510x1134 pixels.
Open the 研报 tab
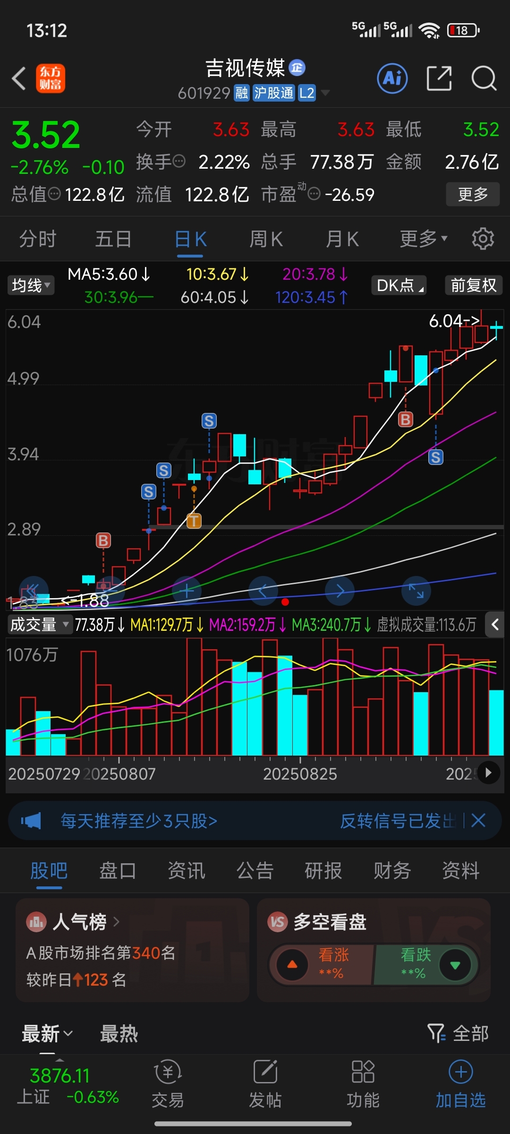click(x=323, y=870)
